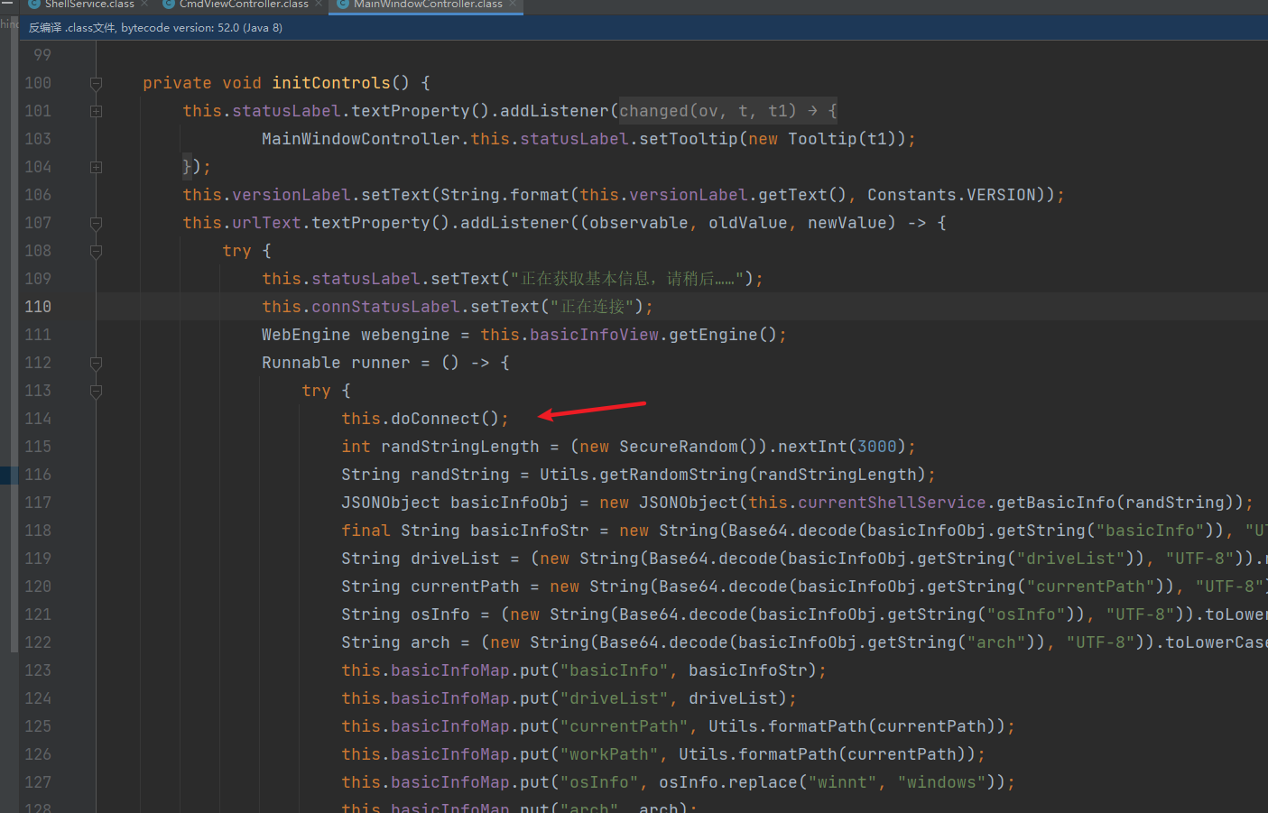Click 'connStatusLabel' on line 110
1268x813 pixels.
(x=385, y=307)
